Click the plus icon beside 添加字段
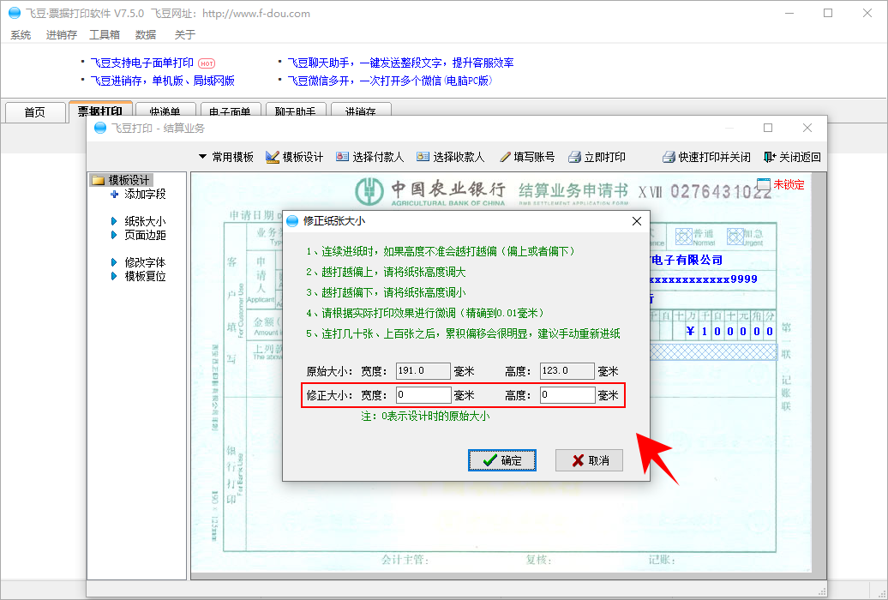 pyautogui.click(x=114, y=195)
